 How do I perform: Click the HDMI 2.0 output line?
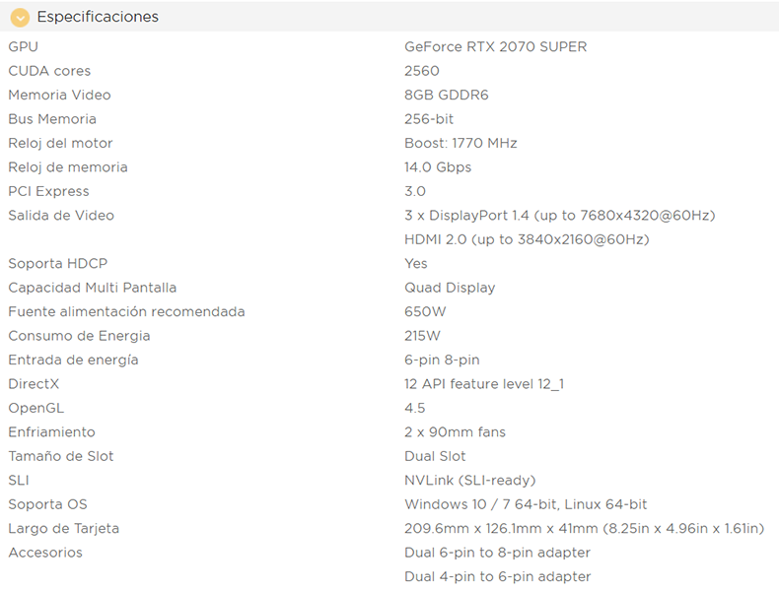coord(527,239)
